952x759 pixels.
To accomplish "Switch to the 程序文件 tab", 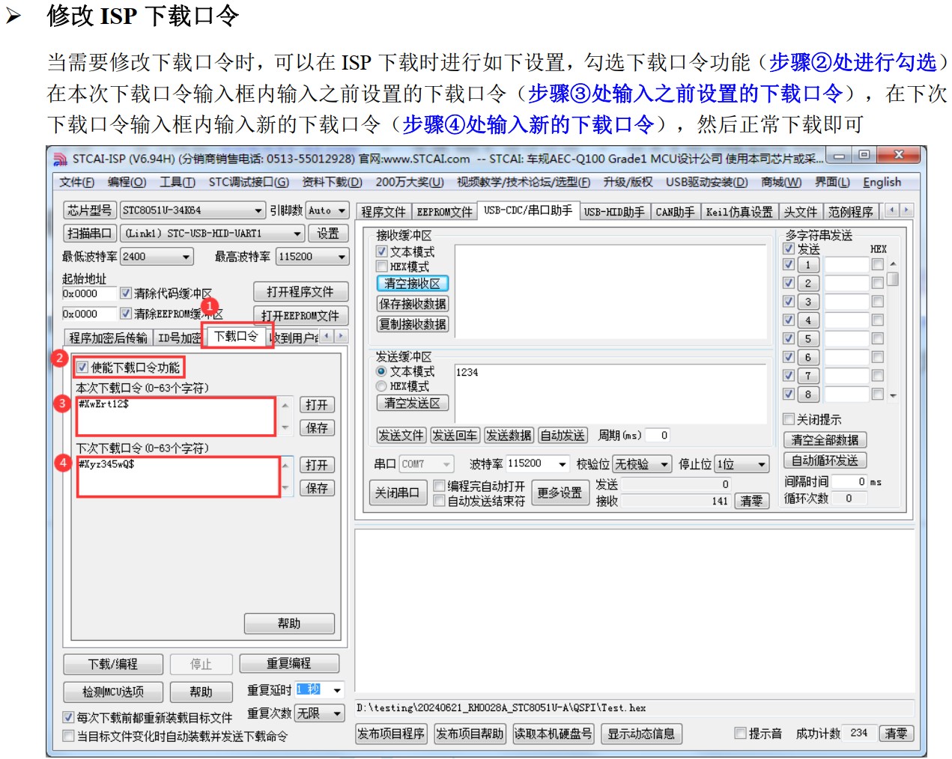I will click(383, 212).
